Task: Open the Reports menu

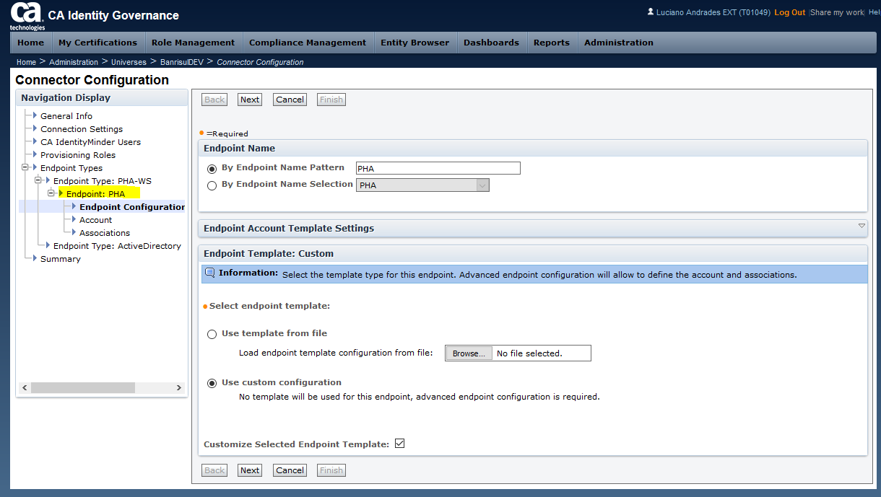Action: click(552, 43)
